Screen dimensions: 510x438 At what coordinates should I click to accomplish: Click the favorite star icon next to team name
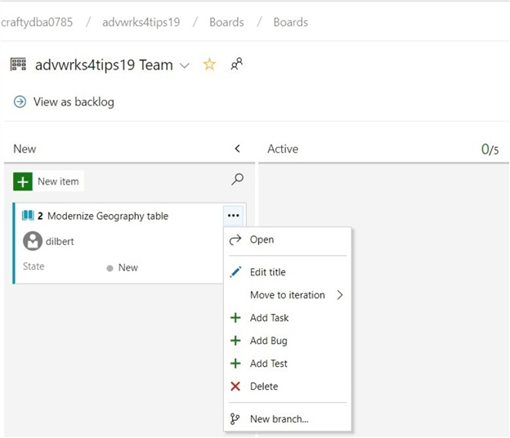pyautogui.click(x=209, y=65)
